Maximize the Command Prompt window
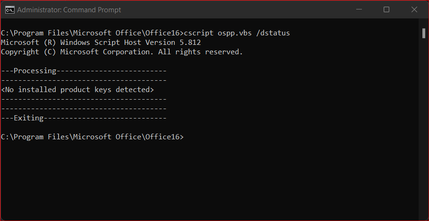The height and width of the screenshot is (221, 429). 386,9
